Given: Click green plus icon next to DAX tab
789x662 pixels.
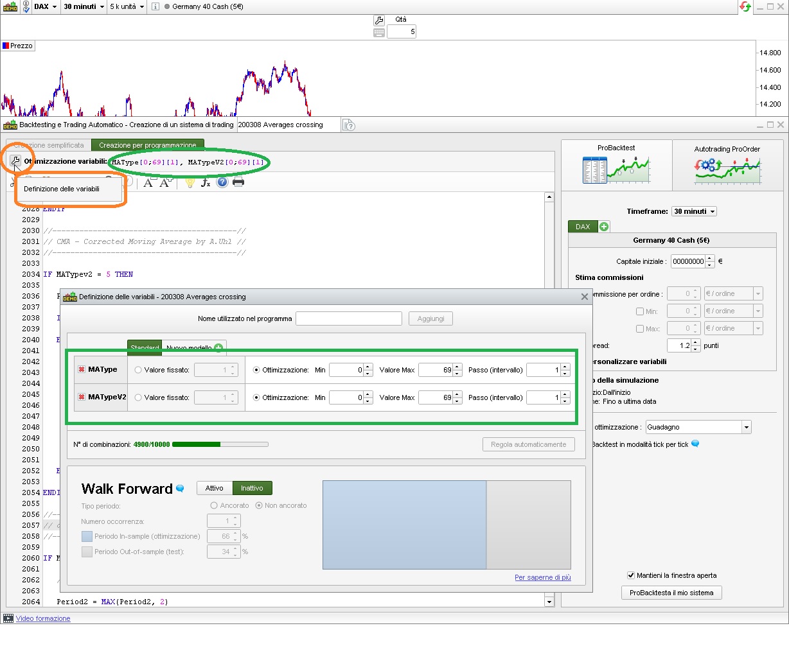Looking at the screenshot, I should (x=604, y=227).
